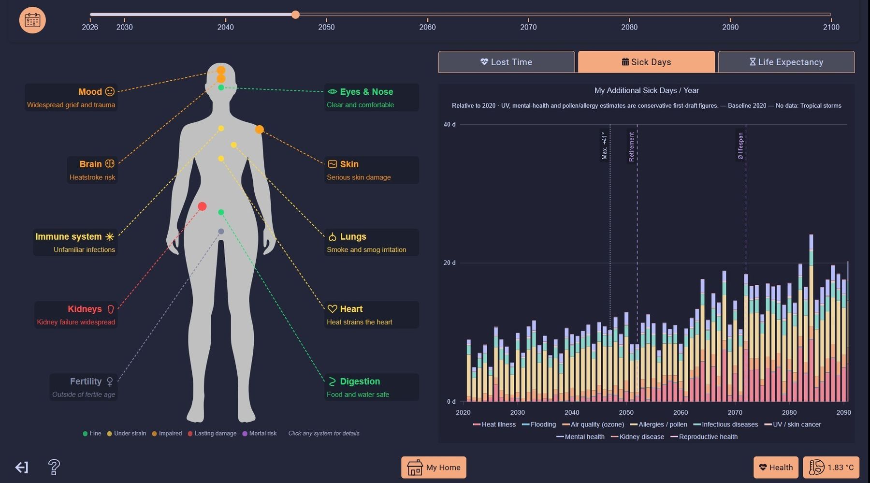Click the Heart outline icon
Viewport: 870px width, 483px height.
coord(332,309)
